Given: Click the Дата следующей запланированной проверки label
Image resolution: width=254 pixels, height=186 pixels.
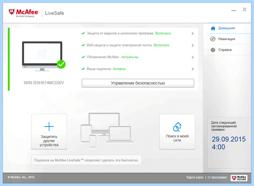Looking at the screenshot, I should (224, 126).
